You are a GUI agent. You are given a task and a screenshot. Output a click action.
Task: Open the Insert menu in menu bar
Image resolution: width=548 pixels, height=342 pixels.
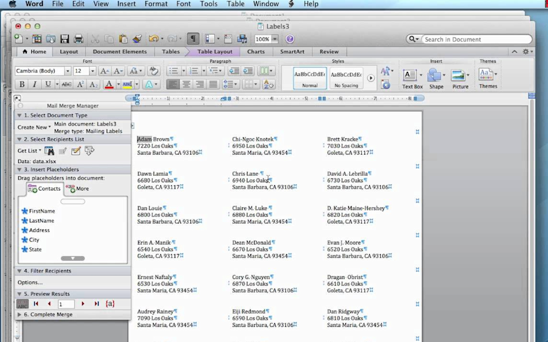pyautogui.click(x=127, y=4)
